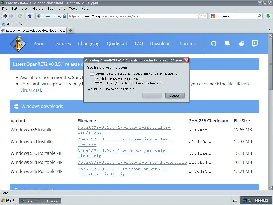Viewport: 273px width, 205px height.
Task: Download OpenRCT2-0.3.5.1-windows-portable-x64.zip link
Action: point(132,163)
